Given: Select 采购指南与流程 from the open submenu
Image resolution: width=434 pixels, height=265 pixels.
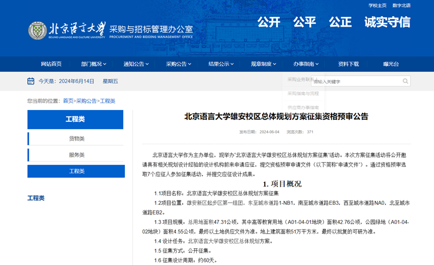Looking at the screenshot, I should point(303,93).
